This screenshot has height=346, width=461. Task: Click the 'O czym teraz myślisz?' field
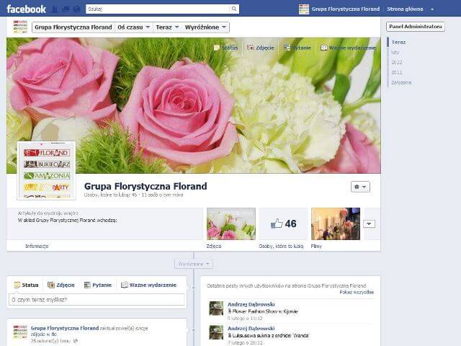click(97, 300)
